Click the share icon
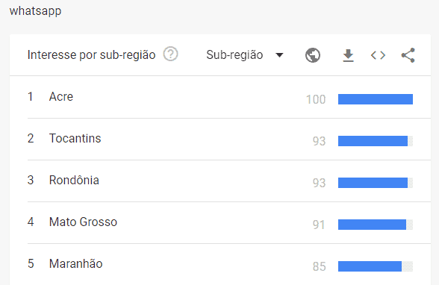This screenshot has width=439, height=285. [408, 55]
